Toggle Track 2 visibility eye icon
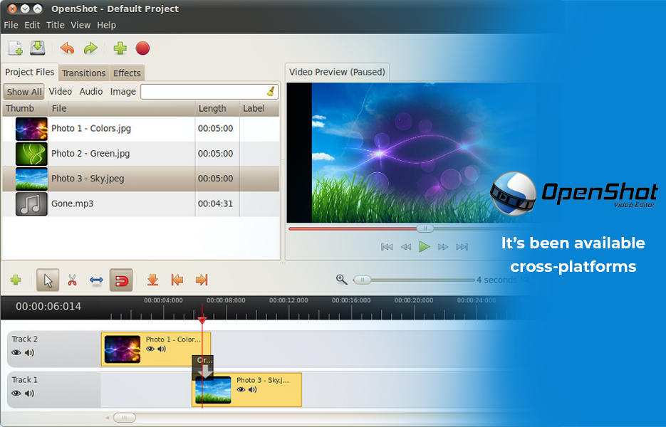The image size is (666, 427). click(x=16, y=353)
